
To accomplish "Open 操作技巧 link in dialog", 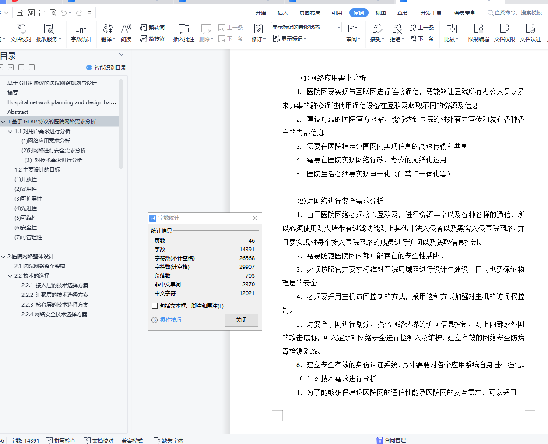I will [166, 320].
